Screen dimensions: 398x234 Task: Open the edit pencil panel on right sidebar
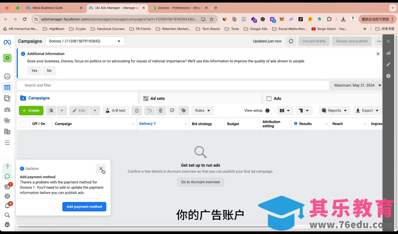(x=388, y=64)
